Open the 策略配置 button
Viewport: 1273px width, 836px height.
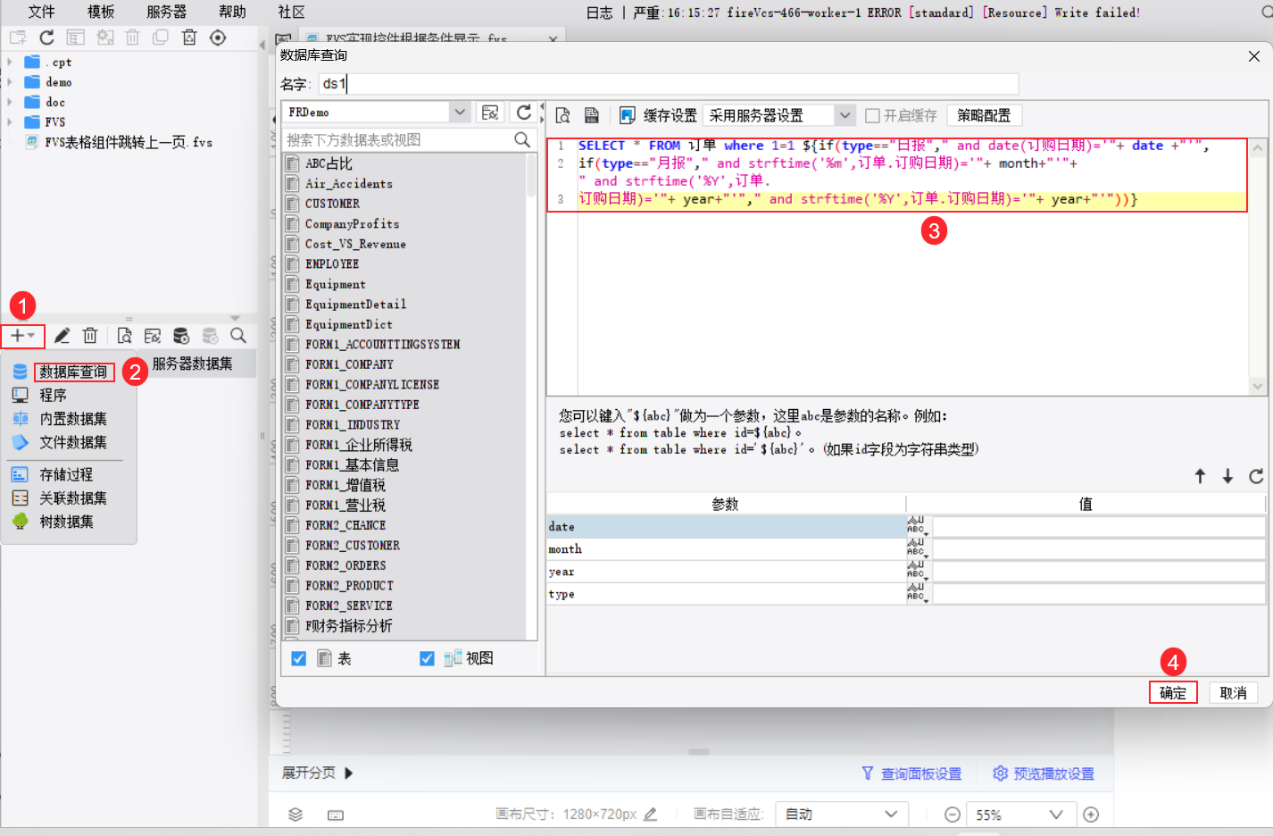tap(984, 115)
